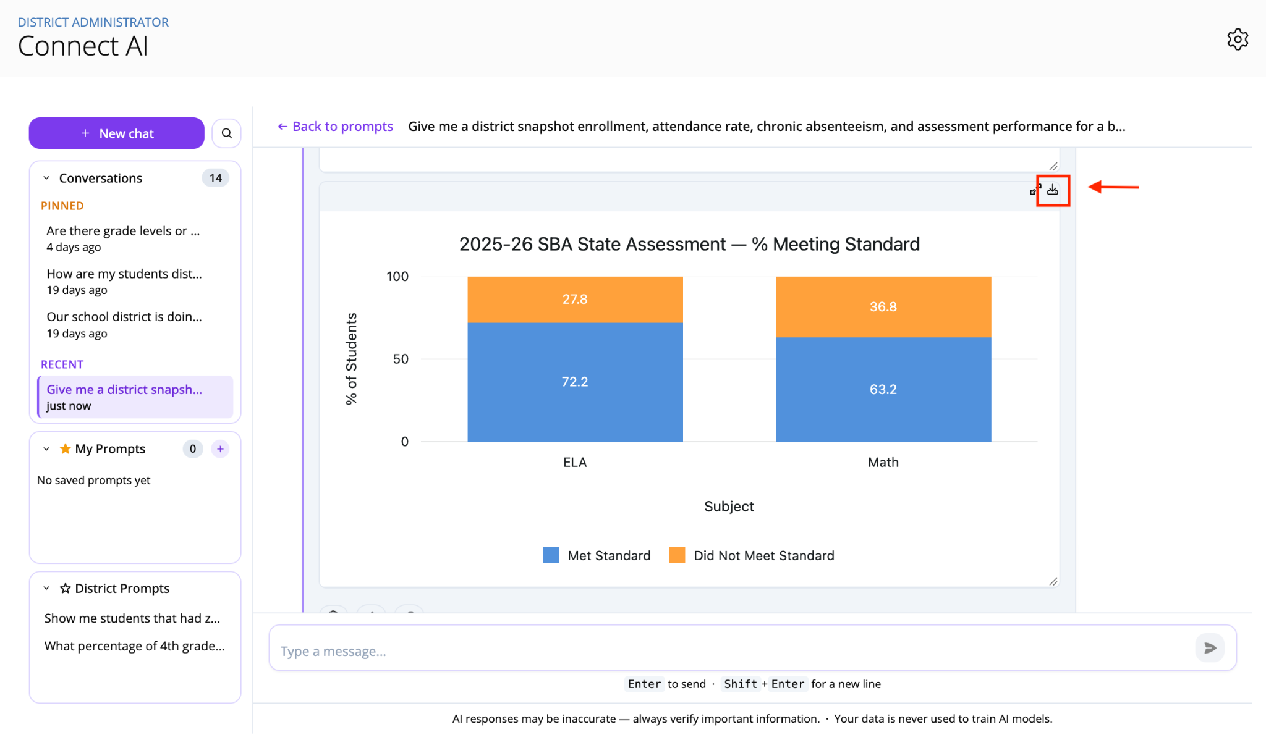The width and height of the screenshot is (1266, 740).
Task: Collapse the My Prompts section chevron
Action: pyautogui.click(x=46, y=449)
